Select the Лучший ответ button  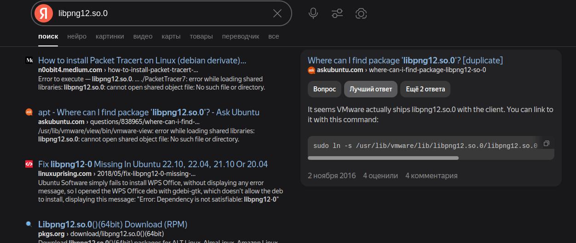[370, 89]
